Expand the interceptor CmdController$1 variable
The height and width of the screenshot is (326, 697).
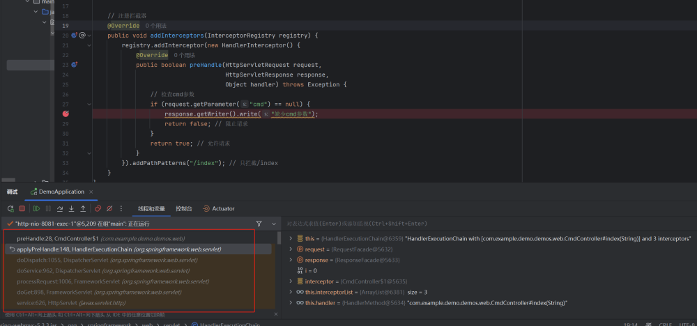(x=291, y=281)
